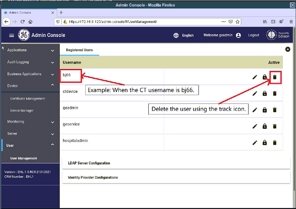Viewport: 296px width, 209px height.
Task: Expand the Audit Logging section
Action: (29, 62)
